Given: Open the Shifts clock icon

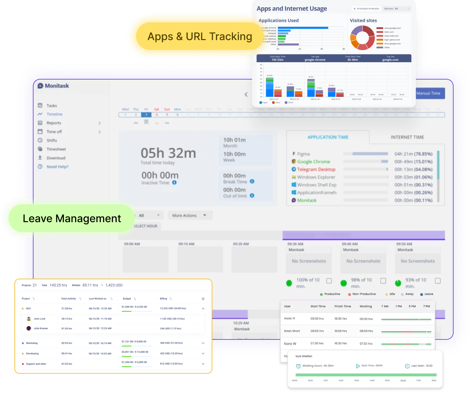Looking at the screenshot, I should [40, 140].
